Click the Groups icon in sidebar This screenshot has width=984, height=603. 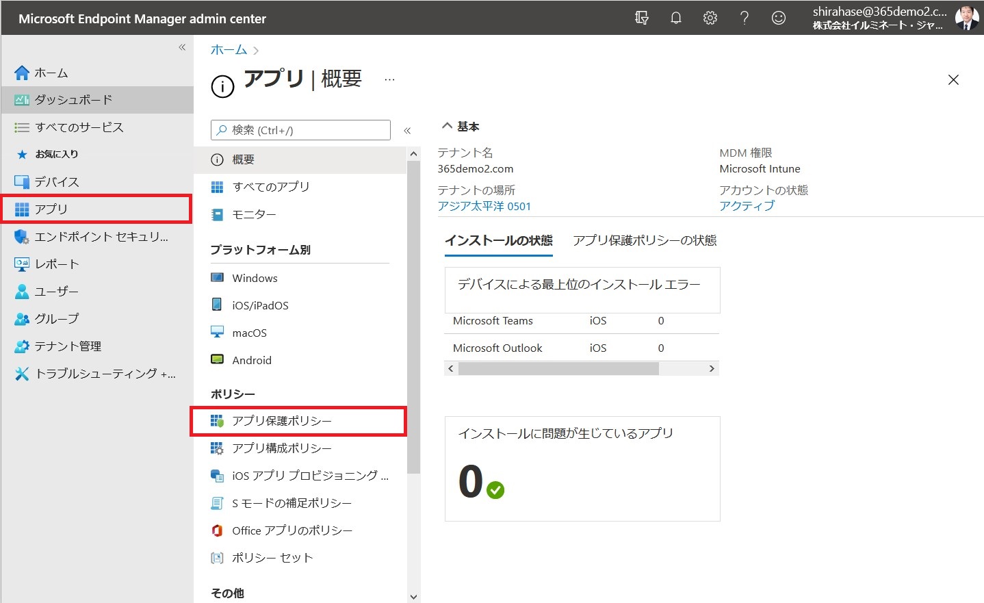click(x=22, y=319)
